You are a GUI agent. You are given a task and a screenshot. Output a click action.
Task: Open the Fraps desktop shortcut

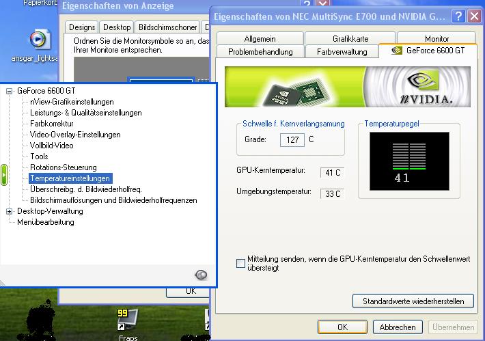pos(128,323)
